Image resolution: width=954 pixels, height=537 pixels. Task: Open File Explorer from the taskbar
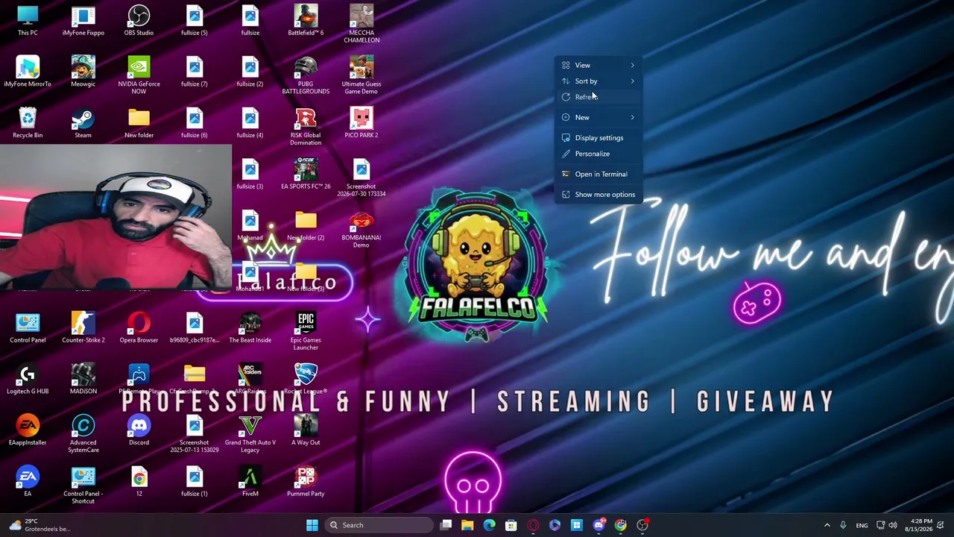coord(467,525)
